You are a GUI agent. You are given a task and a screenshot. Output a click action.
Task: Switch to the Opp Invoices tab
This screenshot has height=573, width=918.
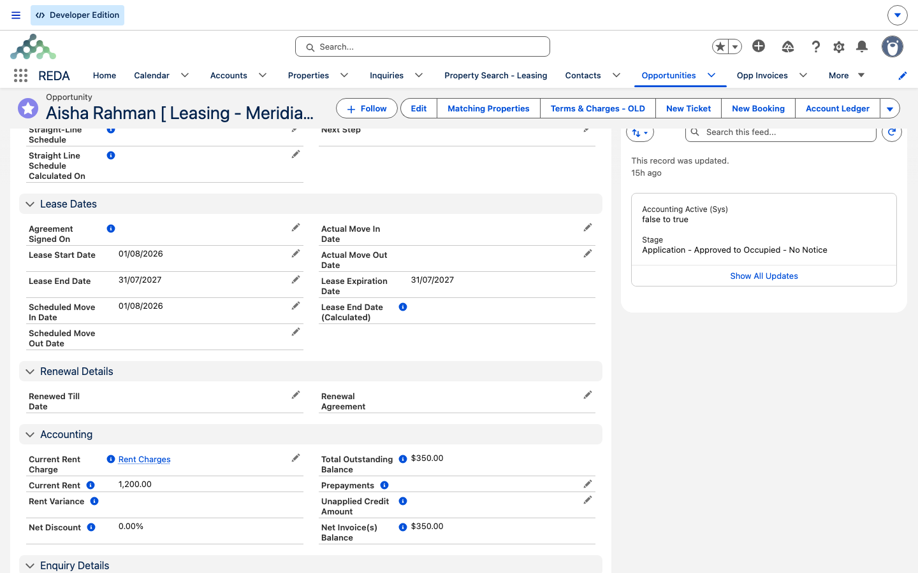click(762, 75)
